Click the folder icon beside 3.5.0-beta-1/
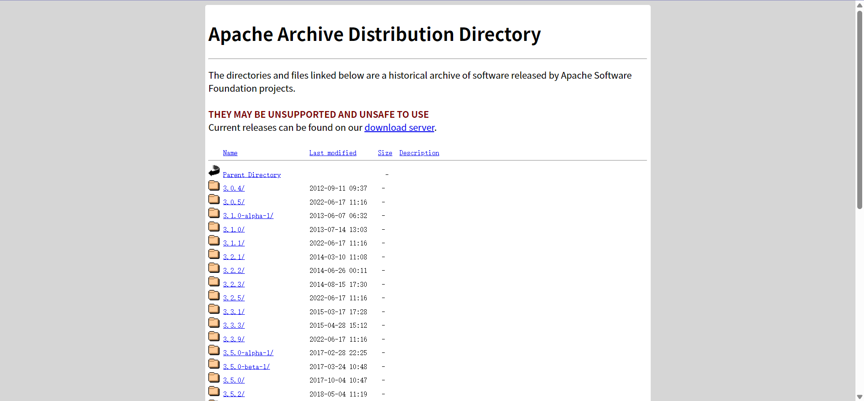 click(214, 364)
